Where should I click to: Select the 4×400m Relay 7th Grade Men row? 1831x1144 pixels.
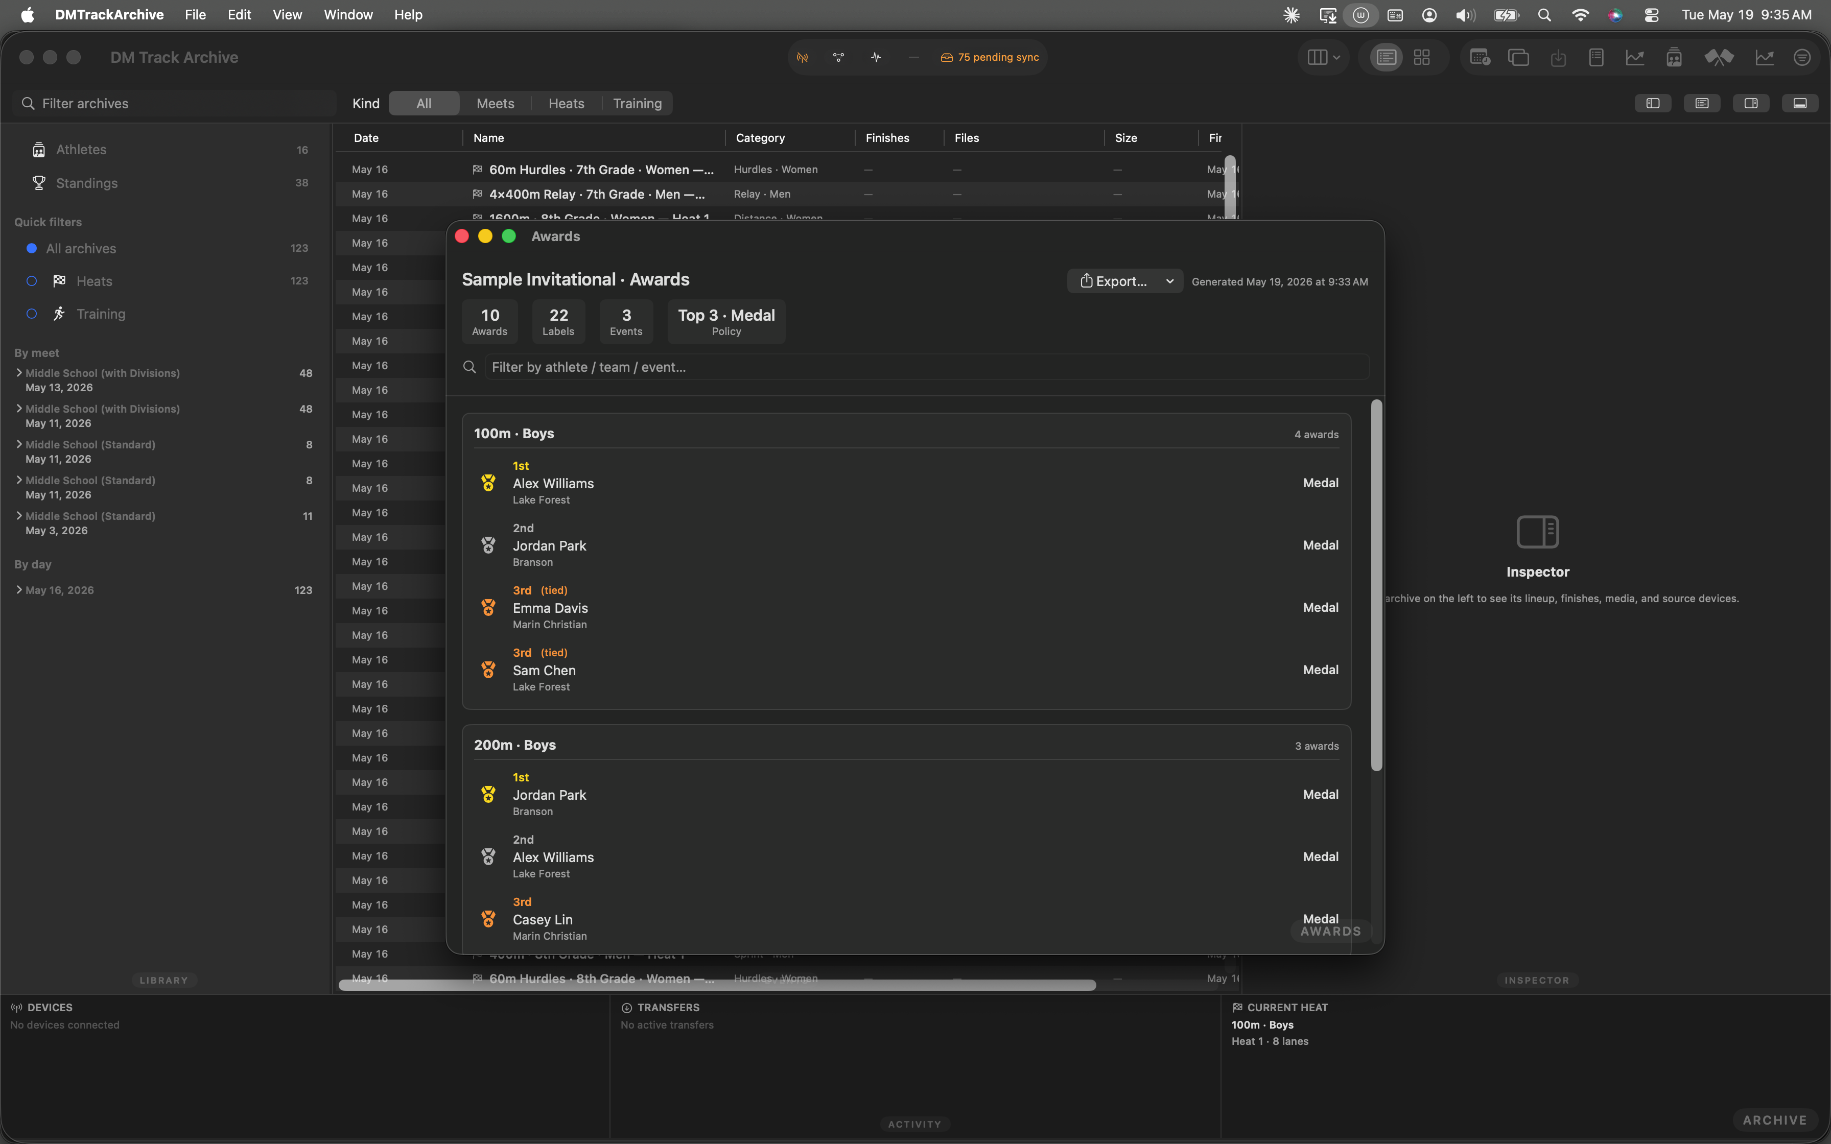(x=787, y=195)
